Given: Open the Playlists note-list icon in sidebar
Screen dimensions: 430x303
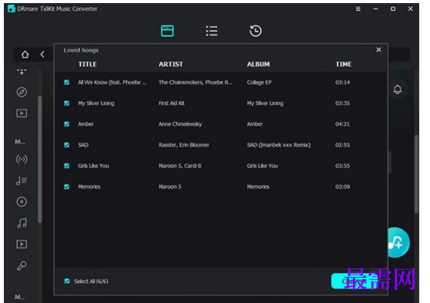Looking at the screenshot, I should click(22, 180).
